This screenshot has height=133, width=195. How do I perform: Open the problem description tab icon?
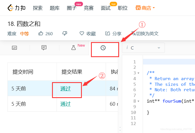click(14, 48)
